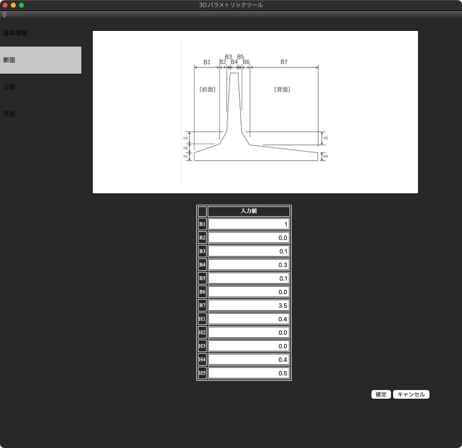The image size is (462, 448).
Task: Edit the H5 input field
Action: [248, 373]
